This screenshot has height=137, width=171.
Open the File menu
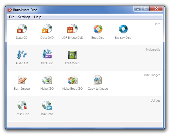tap(12, 17)
